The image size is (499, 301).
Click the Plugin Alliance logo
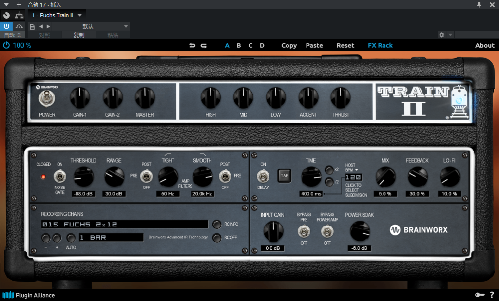[x=29, y=295]
